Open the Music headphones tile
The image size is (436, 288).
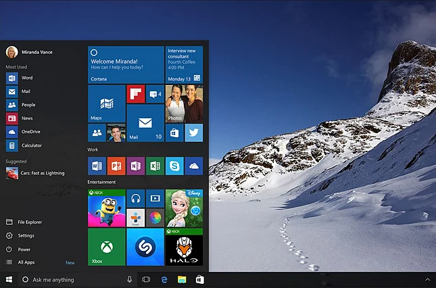click(136, 199)
